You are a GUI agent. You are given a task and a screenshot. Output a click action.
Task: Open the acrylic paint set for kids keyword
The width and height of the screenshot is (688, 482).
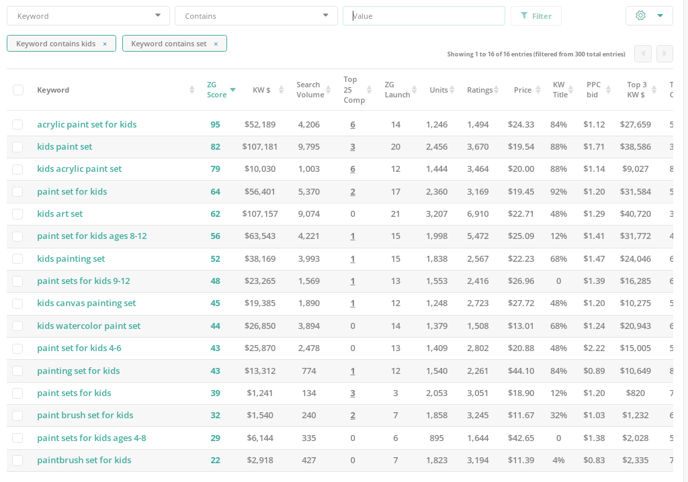point(87,124)
